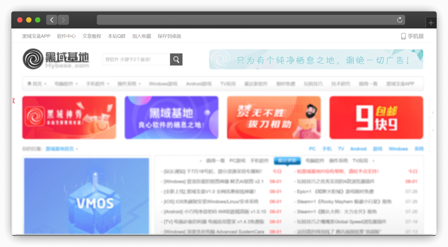The height and width of the screenshot is (247, 448).
Task: Click the purple 黑域基地 banner
Action: click(171, 117)
